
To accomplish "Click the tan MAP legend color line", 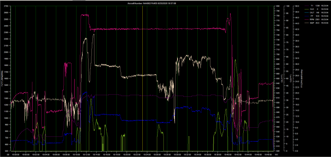I will pos(307,23).
